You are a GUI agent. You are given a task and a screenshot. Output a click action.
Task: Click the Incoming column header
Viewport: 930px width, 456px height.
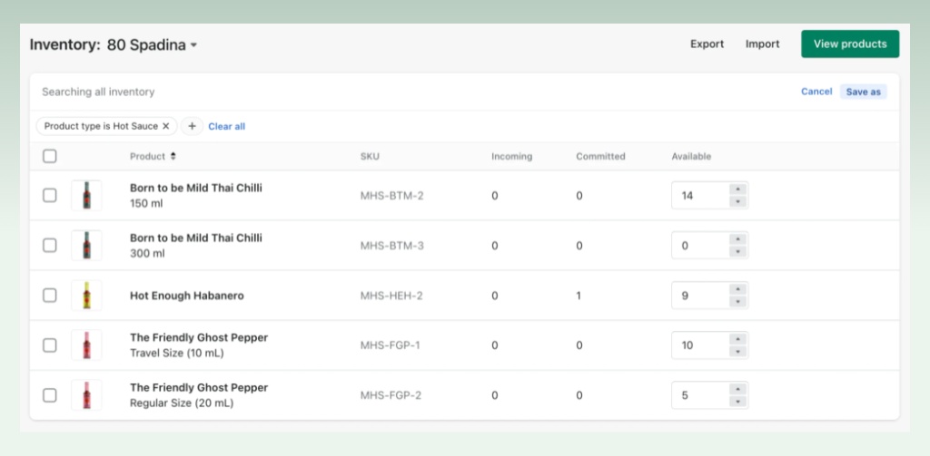tap(511, 156)
